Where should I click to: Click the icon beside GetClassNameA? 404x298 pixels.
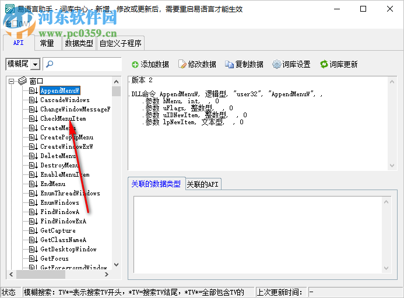click(33, 240)
